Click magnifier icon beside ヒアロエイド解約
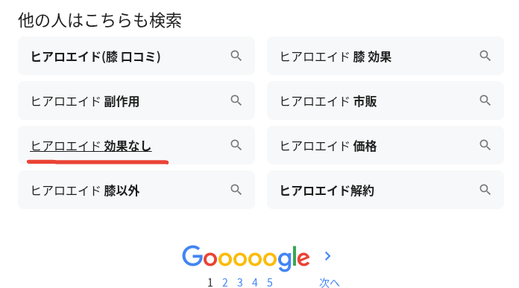519x288 pixels. (x=485, y=190)
